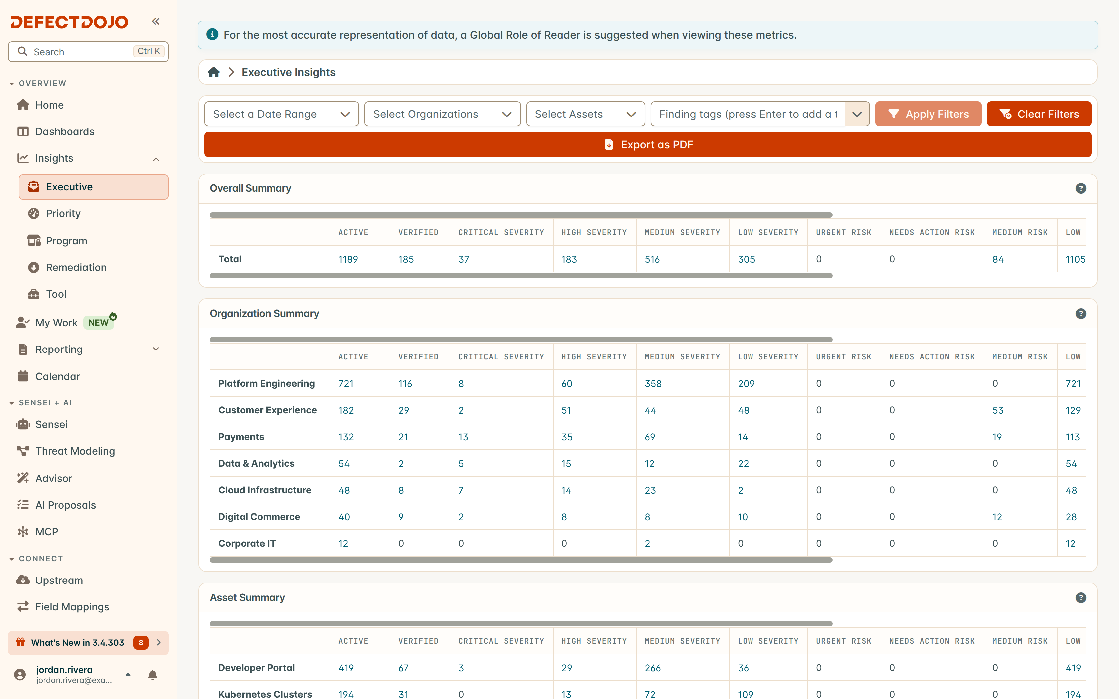This screenshot has width=1119, height=699.
Task: Open Organization Summary help icon
Action: coord(1081,314)
